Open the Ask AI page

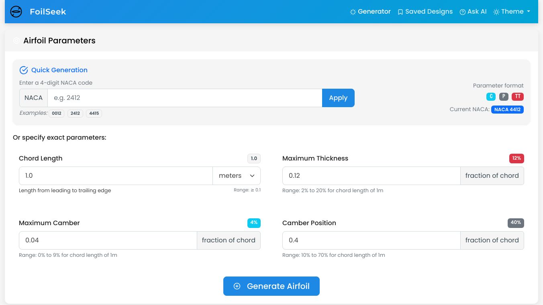473,12
